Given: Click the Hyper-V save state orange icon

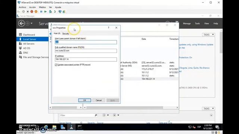Looking at the screenshot, I should [x=36, y=12].
